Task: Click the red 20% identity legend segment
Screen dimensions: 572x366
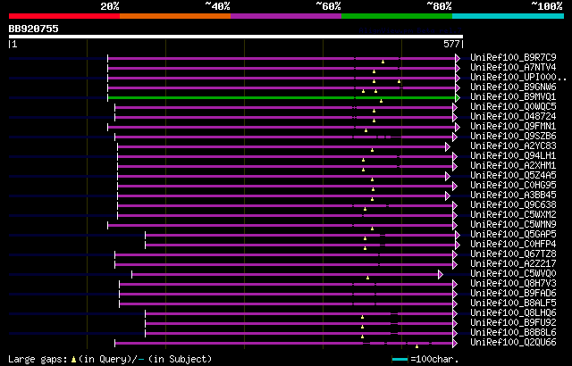Action: [x=64, y=16]
